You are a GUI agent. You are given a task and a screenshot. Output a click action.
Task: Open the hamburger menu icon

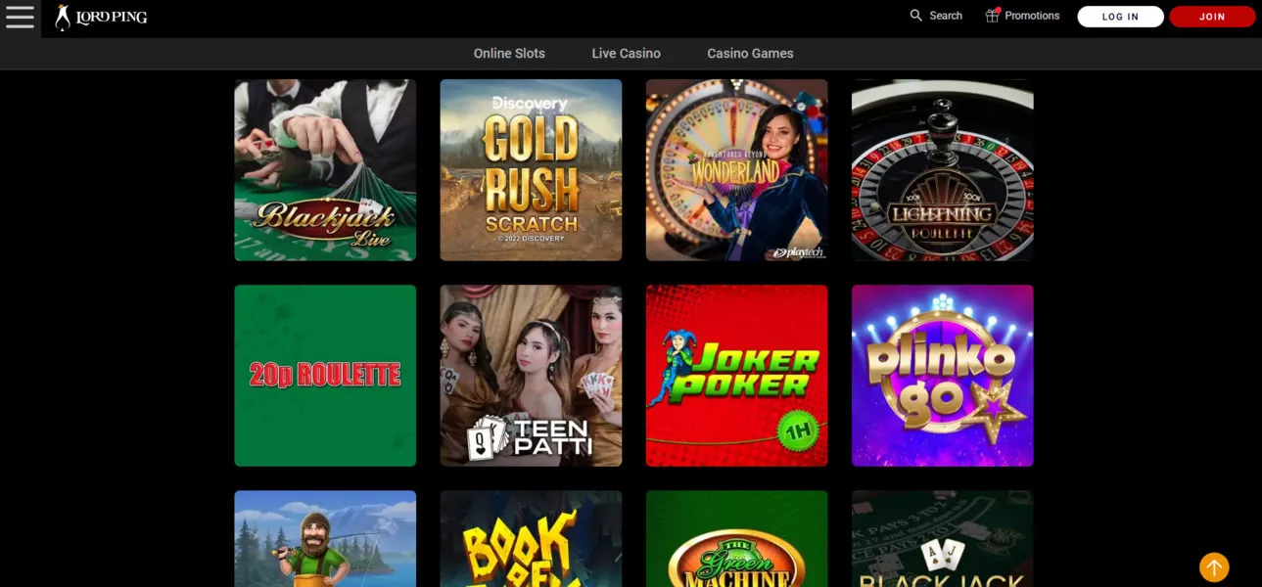pyautogui.click(x=20, y=17)
